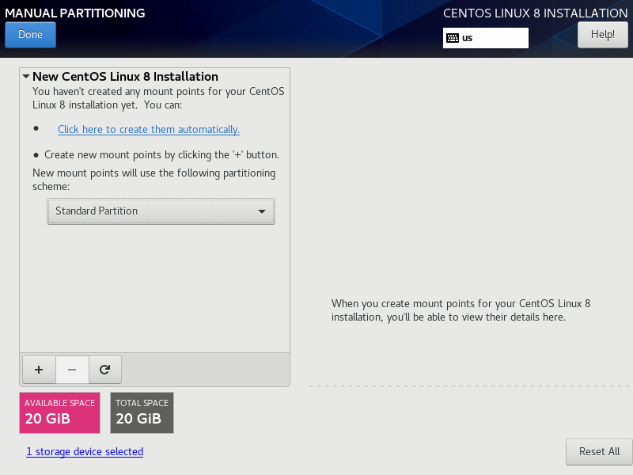This screenshot has height=475, width=633.
Task: Click the pink Available Space 20 GiB box
Action: coord(60,412)
